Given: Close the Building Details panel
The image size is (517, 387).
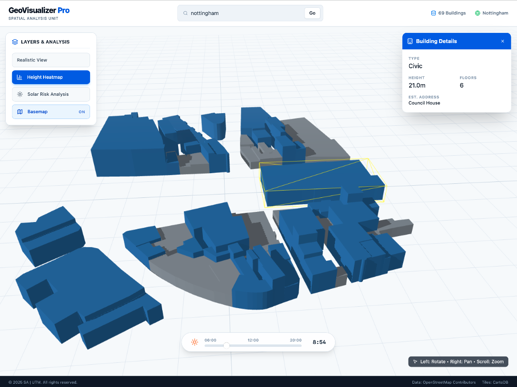Looking at the screenshot, I should point(502,42).
